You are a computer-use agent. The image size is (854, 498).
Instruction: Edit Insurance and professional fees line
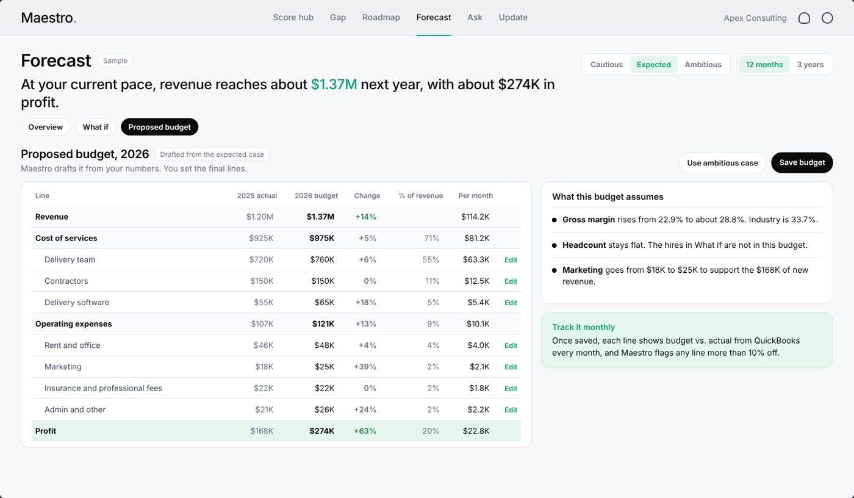click(511, 388)
